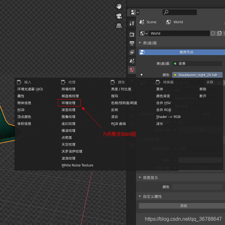Select 反转 color node
This screenshot has height=225, width=225.
click(115, 110)
